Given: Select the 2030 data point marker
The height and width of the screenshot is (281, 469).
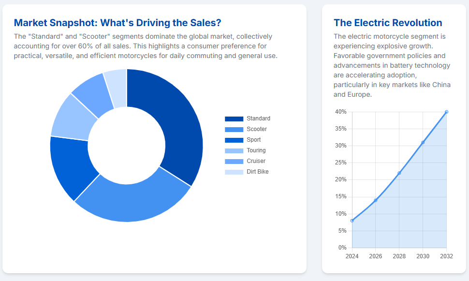Looking at the screenshot, I should click(423, 142).
